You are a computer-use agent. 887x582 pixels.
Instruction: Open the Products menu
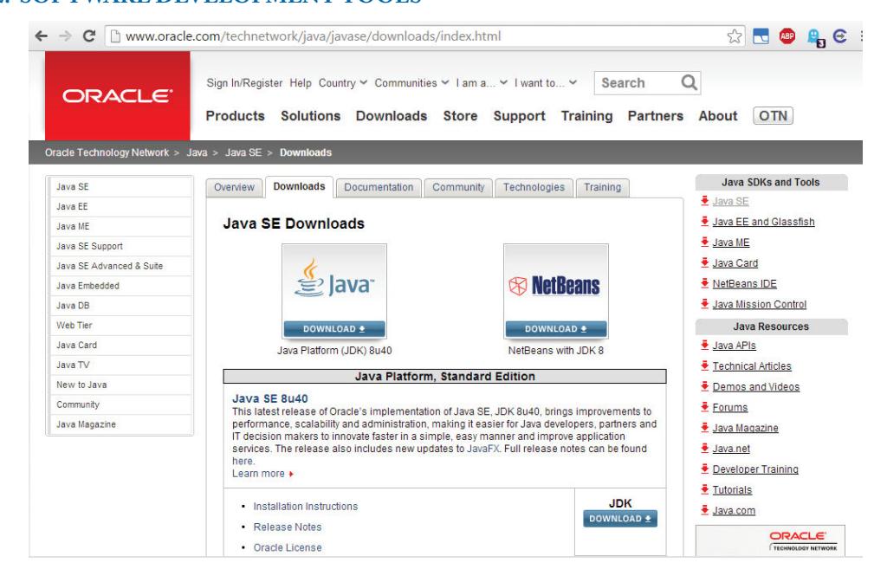pos(236,116)
